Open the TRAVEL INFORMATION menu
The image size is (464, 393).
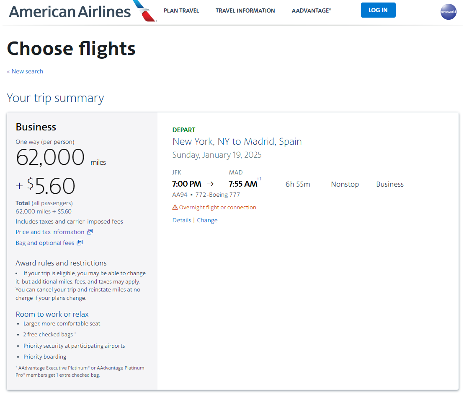tap(245, 10)
